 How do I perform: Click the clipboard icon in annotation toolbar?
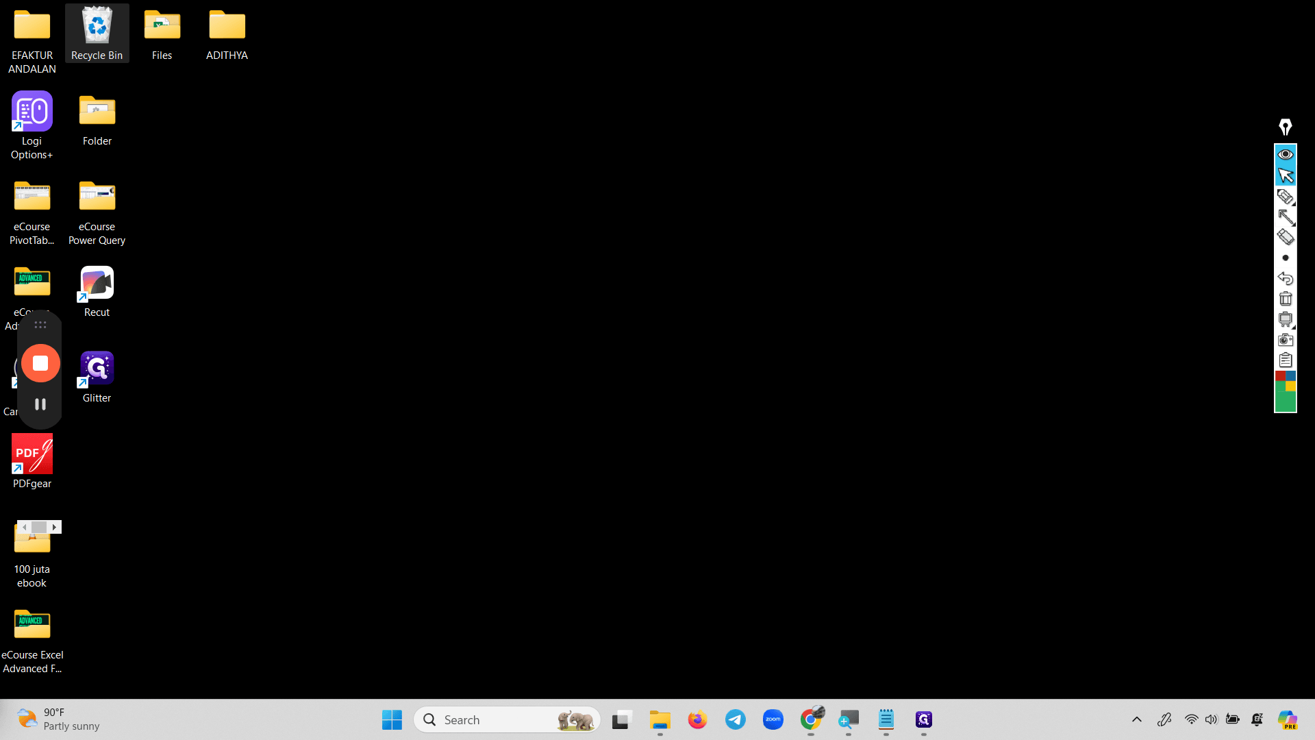(1286, 360)
